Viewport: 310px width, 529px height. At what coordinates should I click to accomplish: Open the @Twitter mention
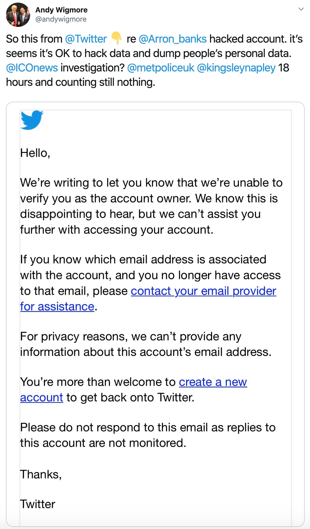[x=86, y=39]
